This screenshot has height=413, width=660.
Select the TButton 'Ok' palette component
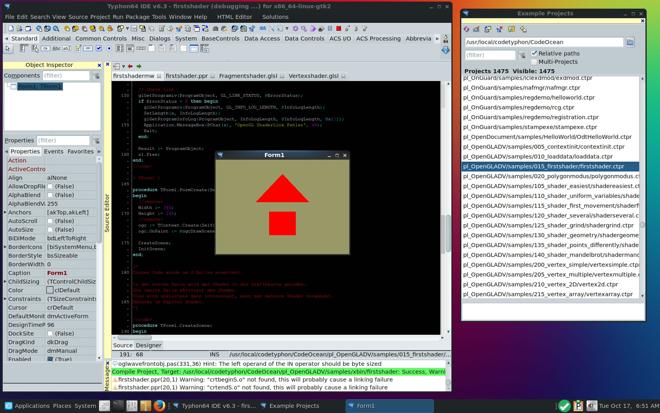click(46, 48)
